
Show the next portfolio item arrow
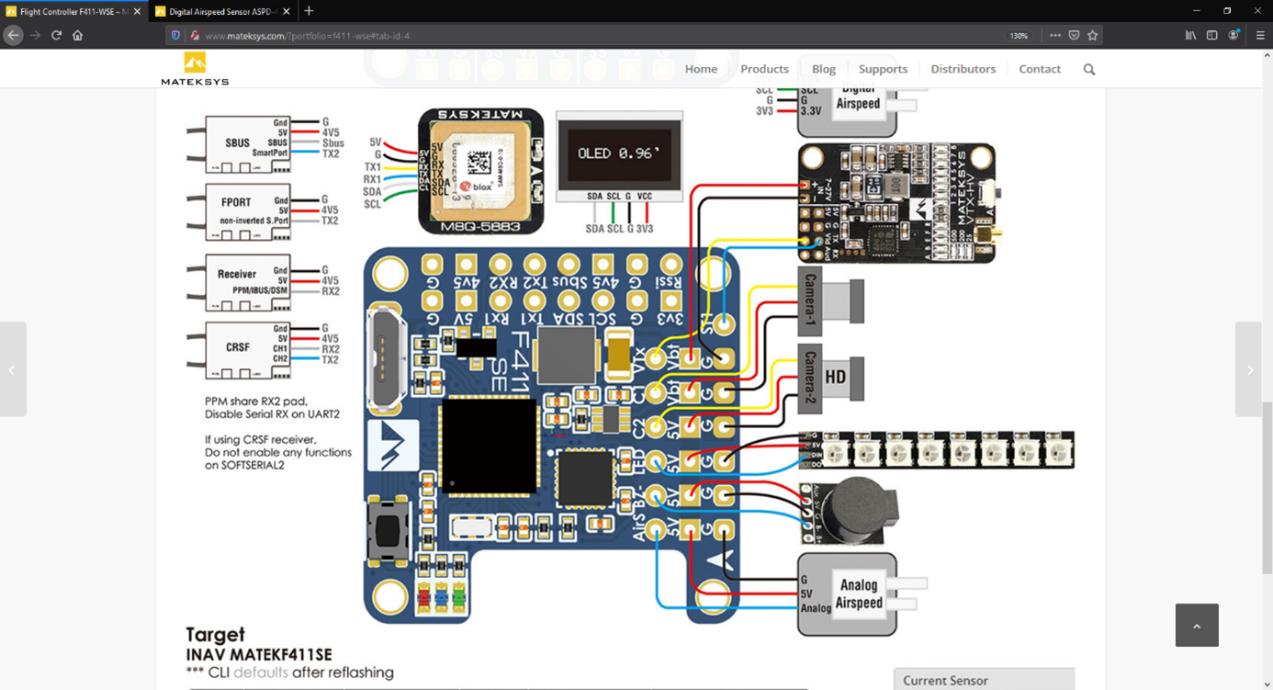click(1249, 369)
